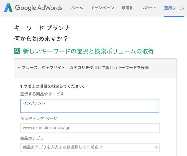Click the 1つ以上の項目を指定してください instruction text

coord(52,86)
